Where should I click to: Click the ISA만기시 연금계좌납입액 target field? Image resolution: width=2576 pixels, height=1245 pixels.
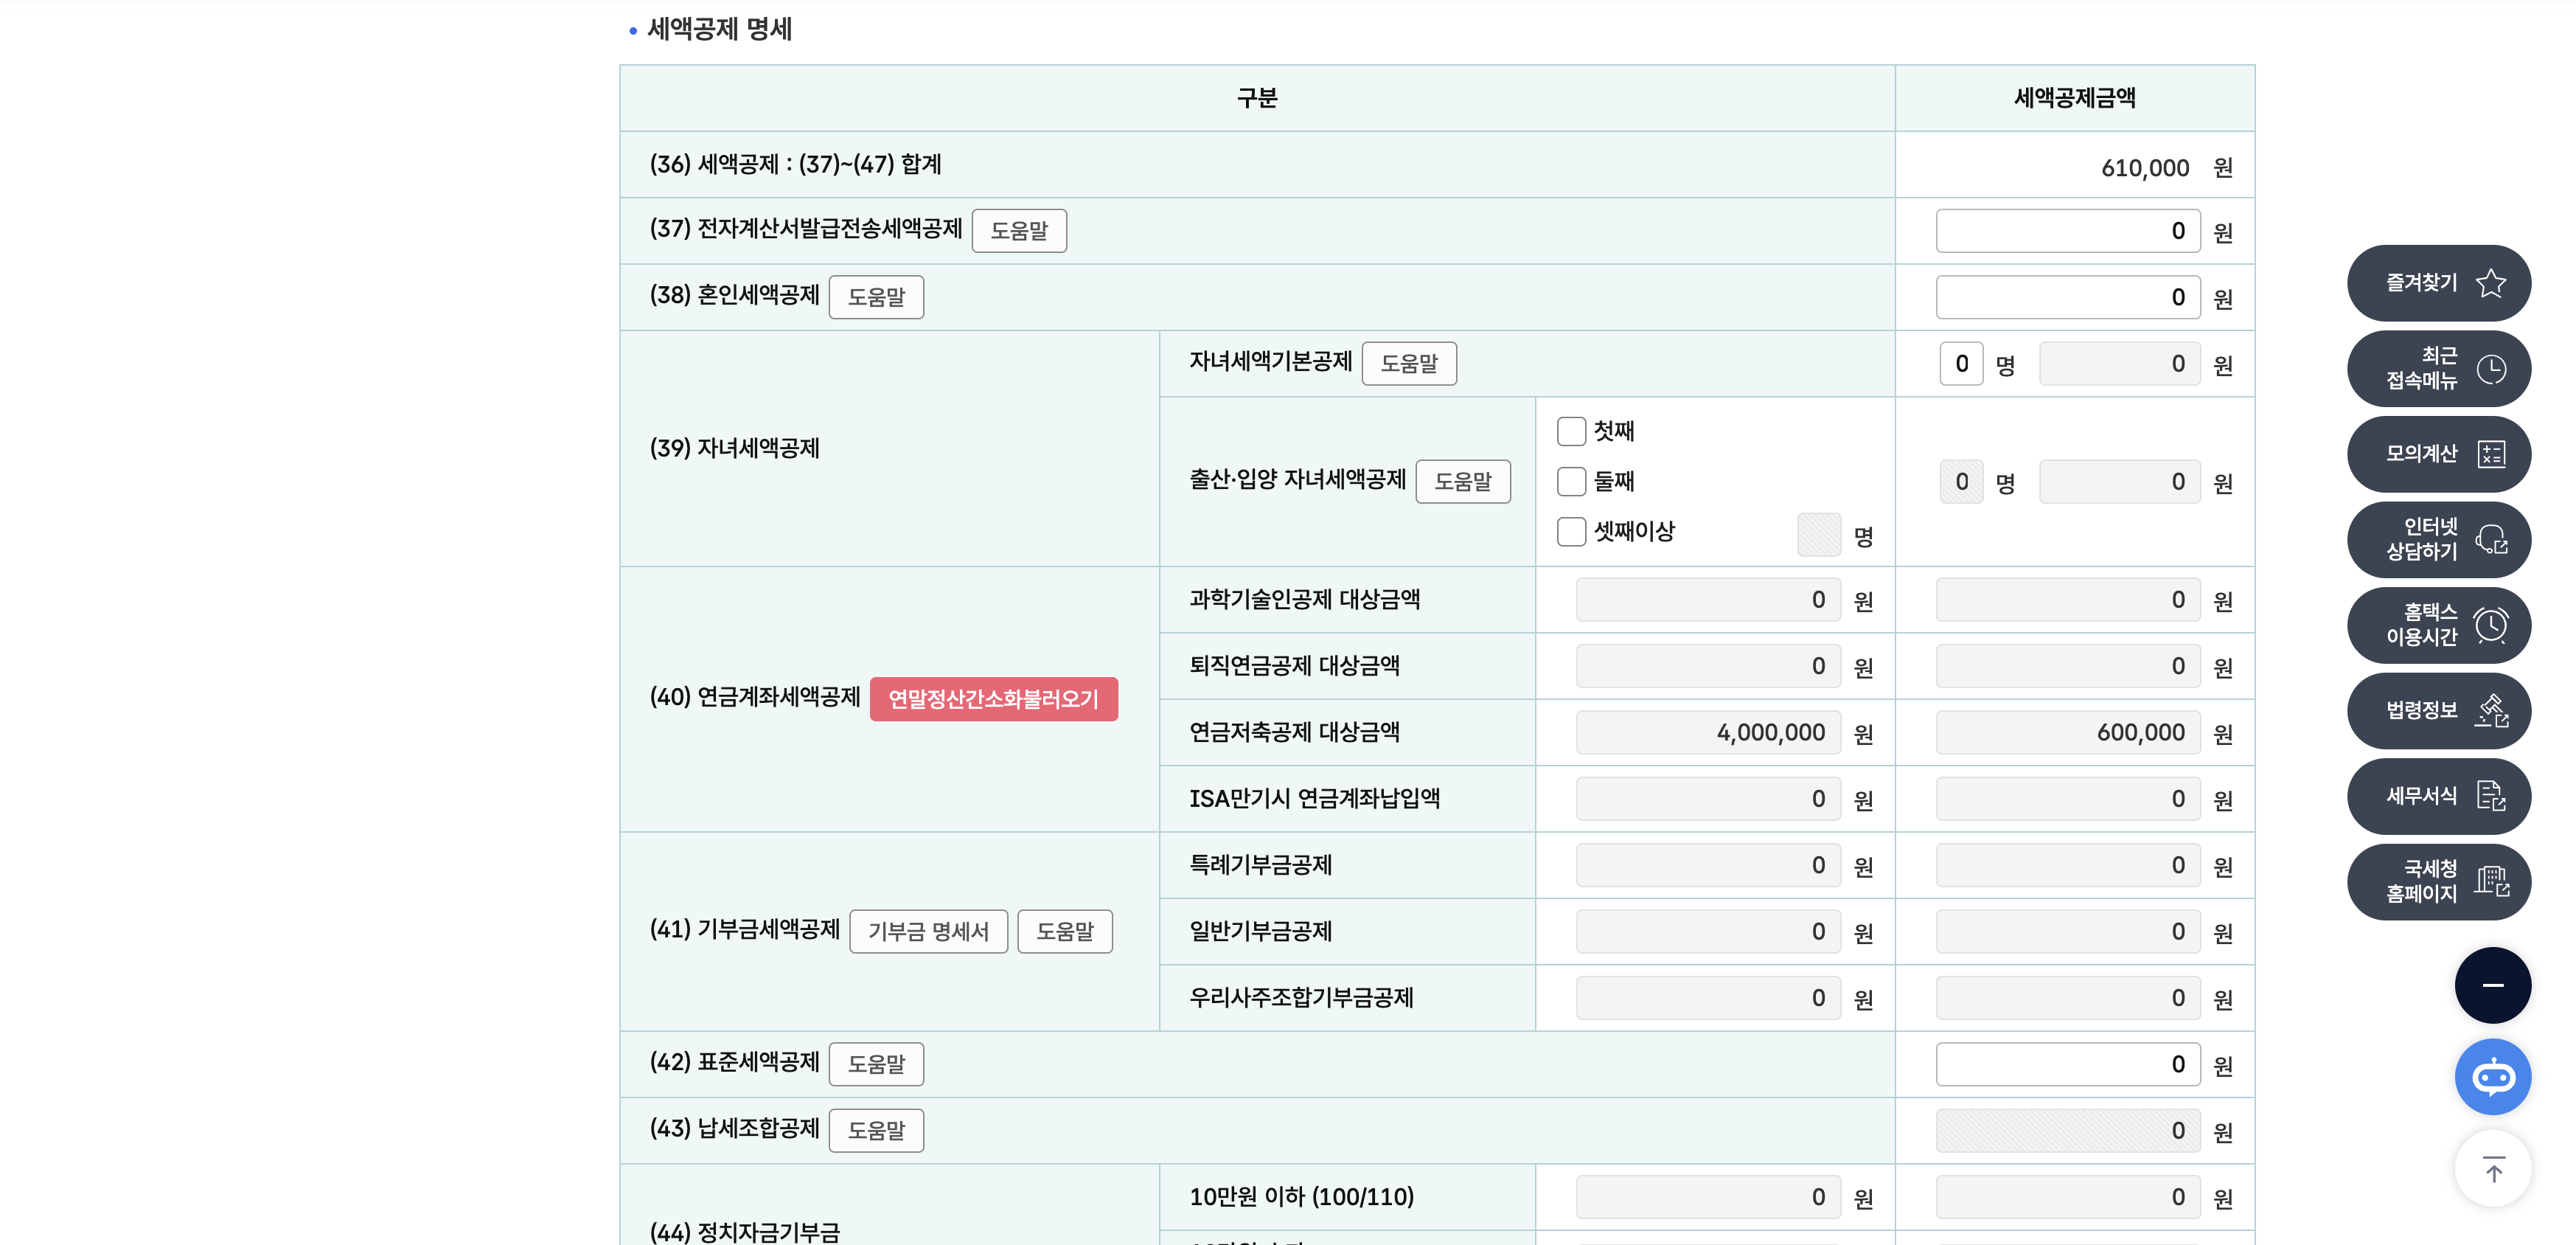[1708, 798]
